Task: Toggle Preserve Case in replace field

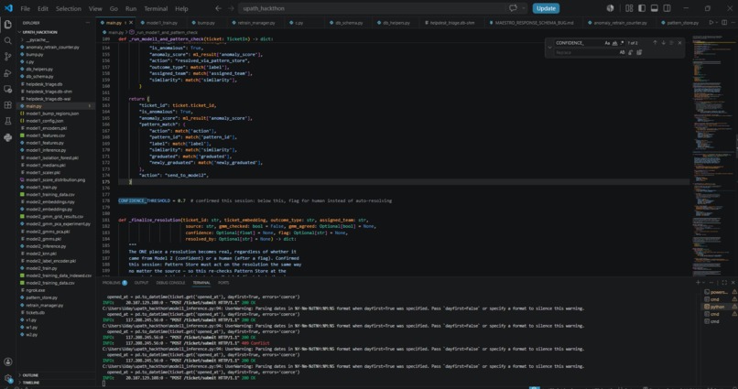Action: (x=622, y=52)
